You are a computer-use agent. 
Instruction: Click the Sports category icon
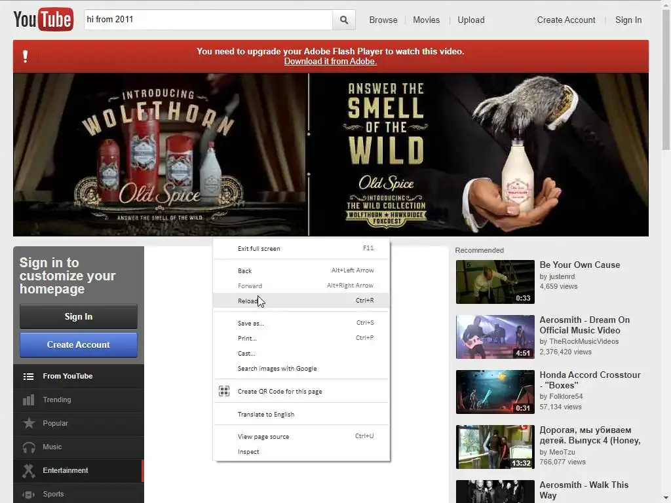click(x=29, y=494)
